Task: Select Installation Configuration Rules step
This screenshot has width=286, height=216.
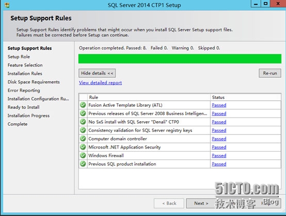Action: [x=38, y=98]
